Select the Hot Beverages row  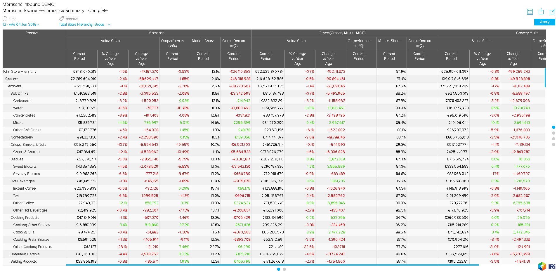(274, 181)
